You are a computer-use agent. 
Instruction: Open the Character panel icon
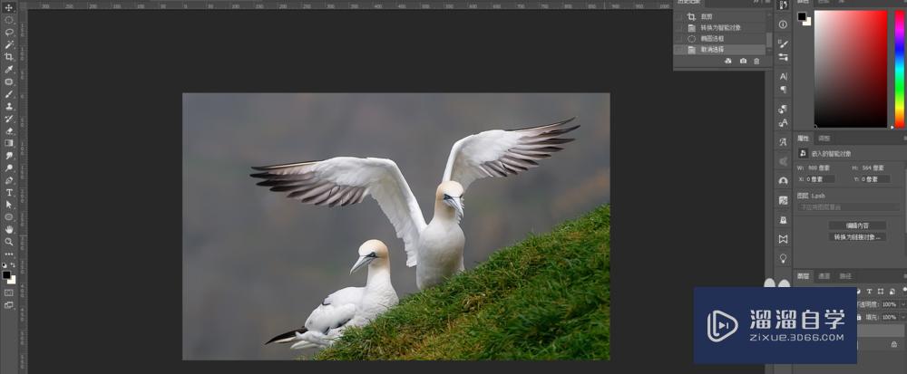[x=784, y=76]
